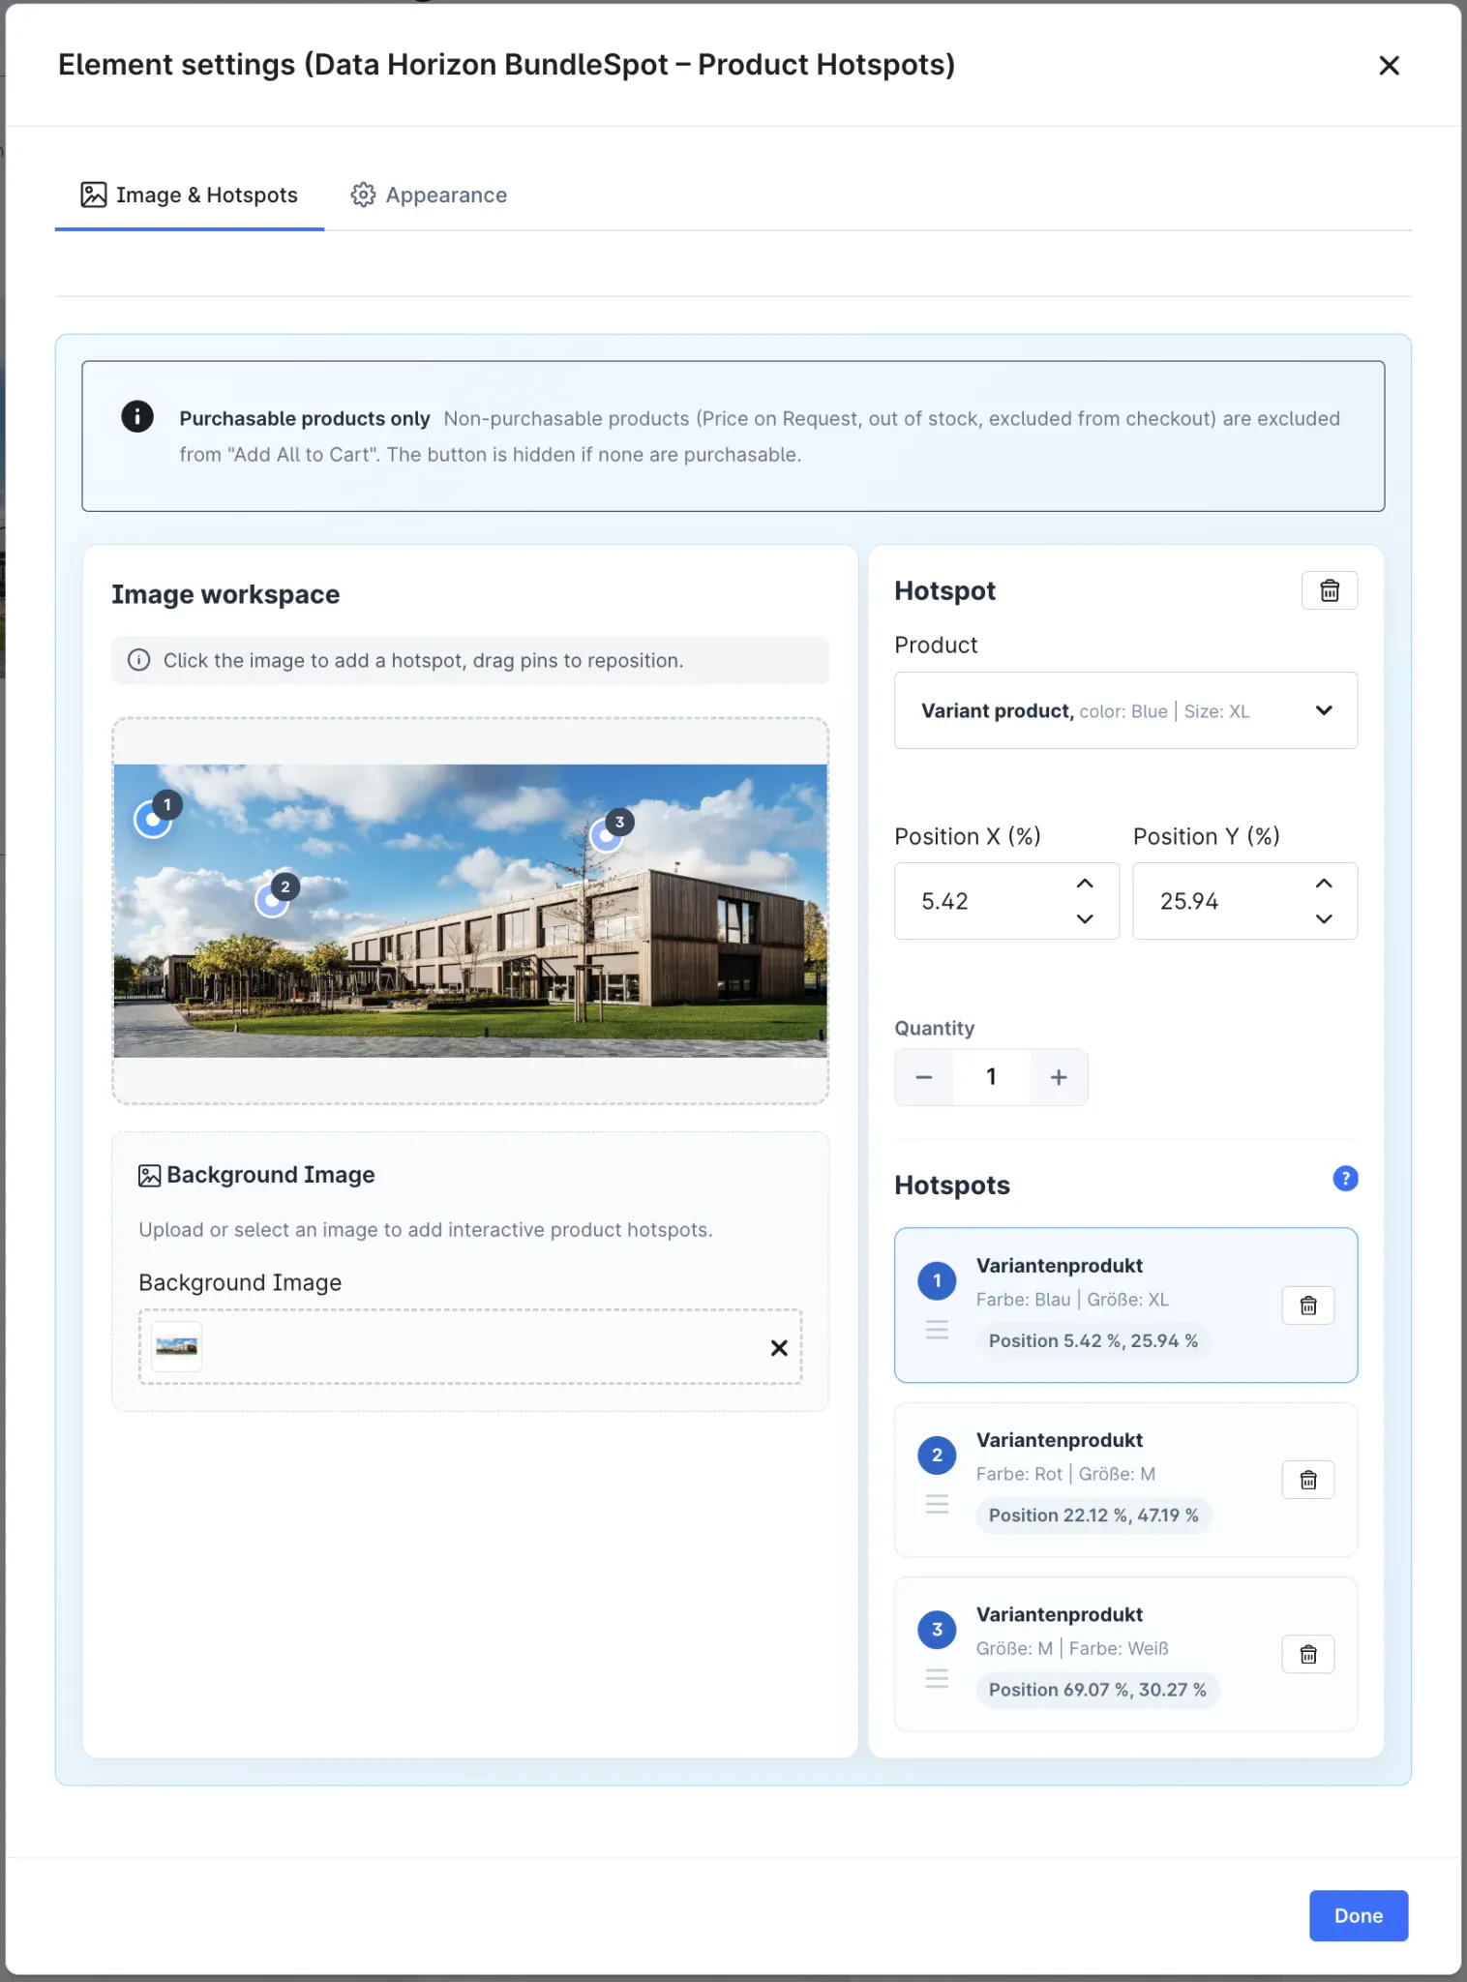
Task: Click the background image thumbnail preview
Action: point(177,1347)
